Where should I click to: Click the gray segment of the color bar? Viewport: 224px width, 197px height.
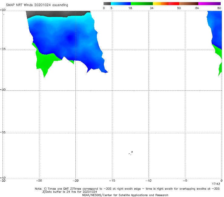click(107, 4)
